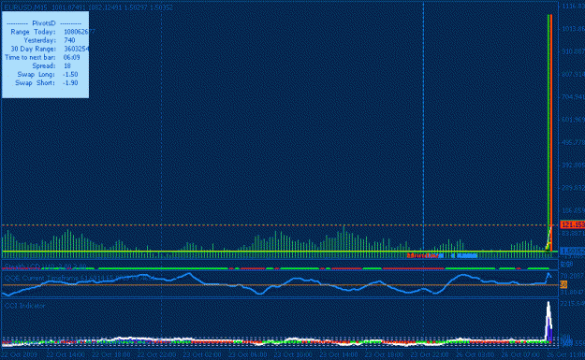
Task: Click the '26 Oct 03:00' time axis label
Action: [x=475, y=354]
